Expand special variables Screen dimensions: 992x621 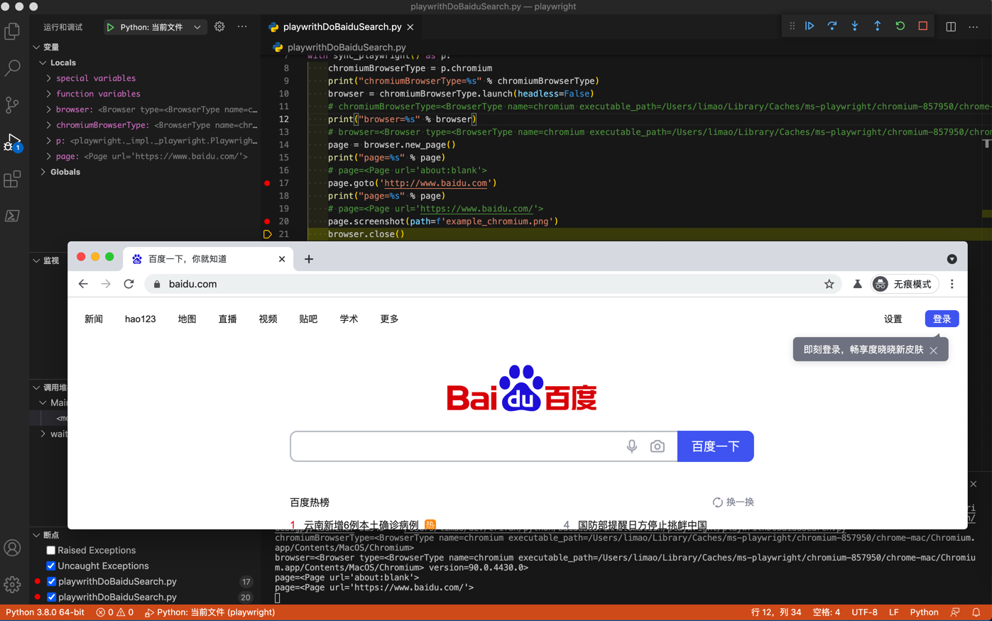pyautogui.click(x=49, y=78)
